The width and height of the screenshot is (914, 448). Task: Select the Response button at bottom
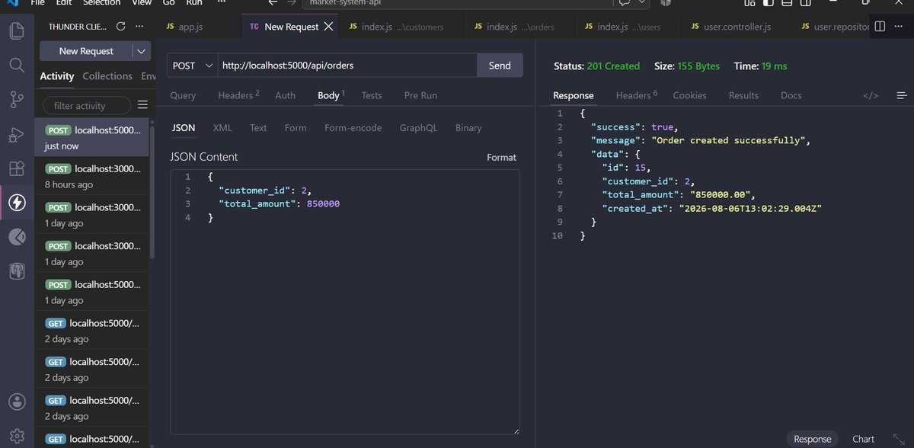pos(812,439)
